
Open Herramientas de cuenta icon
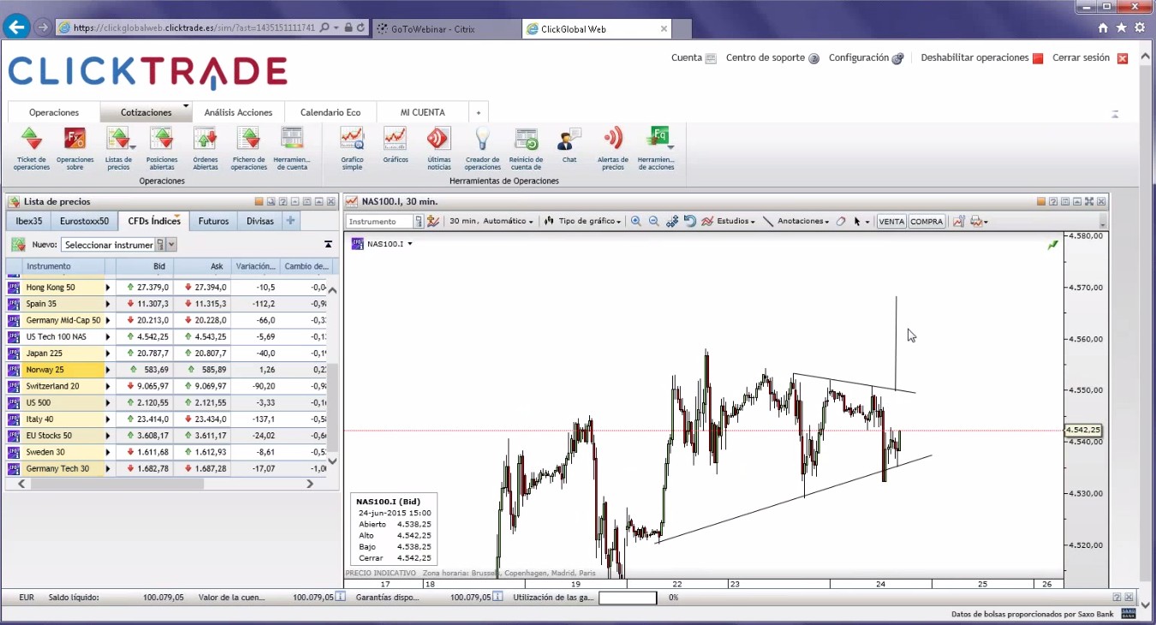pyautogui.click(x=292, y=147)
